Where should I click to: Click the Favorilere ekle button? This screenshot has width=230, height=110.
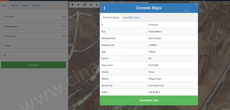(x=149, y=100)
